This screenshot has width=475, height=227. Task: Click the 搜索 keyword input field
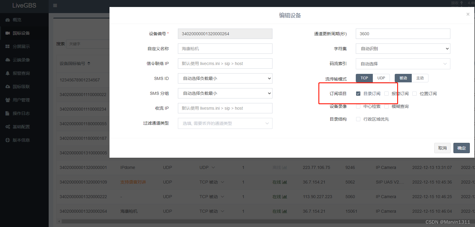tap(88, 44)
